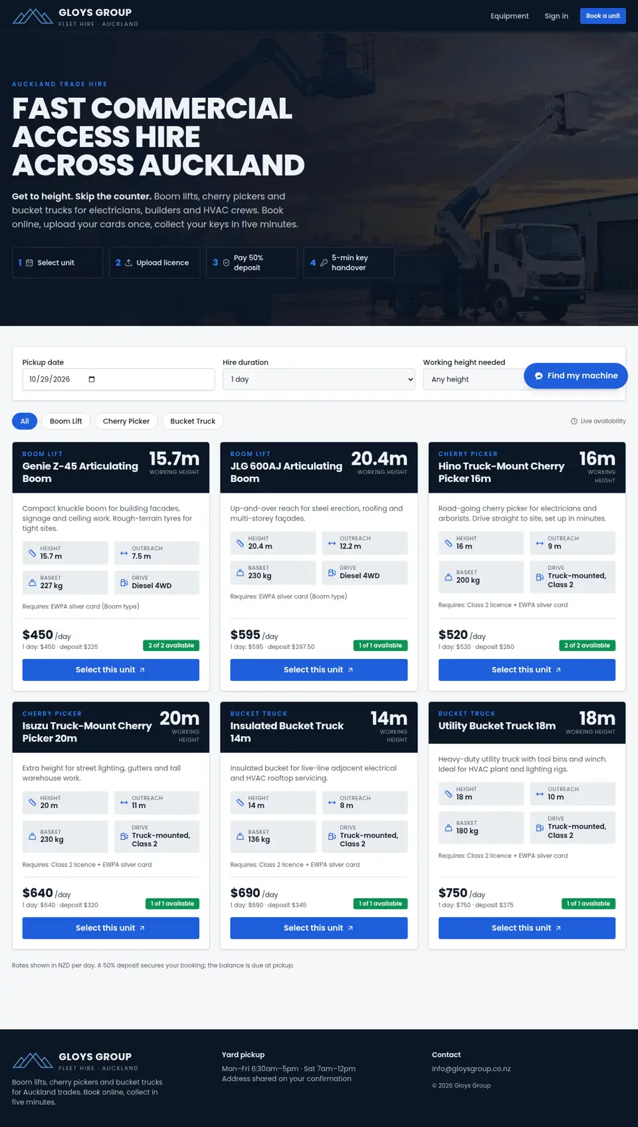Click the info@gloysgroup.co.nz email link

point(471,1068)
